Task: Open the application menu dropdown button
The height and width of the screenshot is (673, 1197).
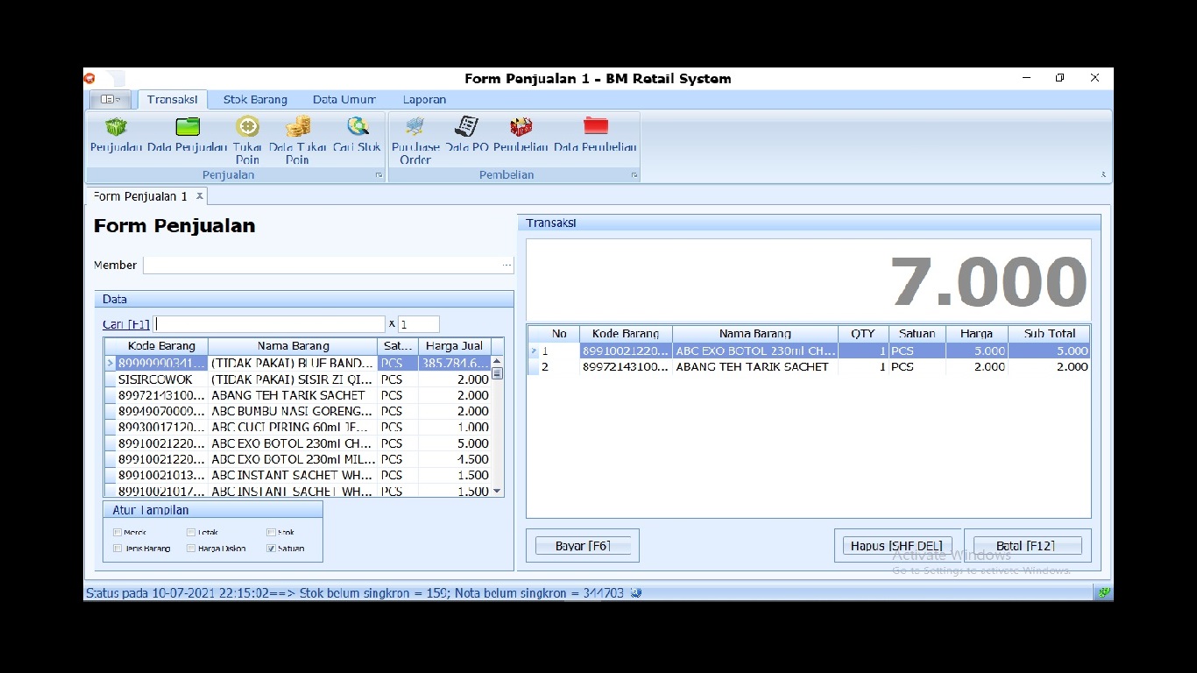Action: point(110,100)
